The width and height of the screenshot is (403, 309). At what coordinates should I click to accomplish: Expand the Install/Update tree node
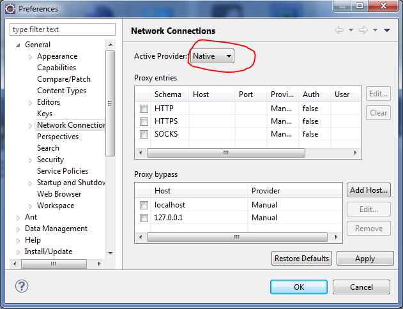click(x=18, y=252)
